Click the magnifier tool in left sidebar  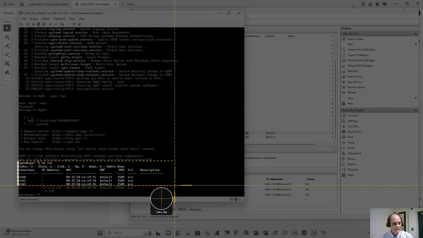pyautogui.click(x=7, y=37)
